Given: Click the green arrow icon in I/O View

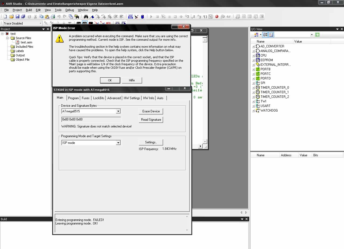Looking at the screenshot, I should click(x=317, y=34).
